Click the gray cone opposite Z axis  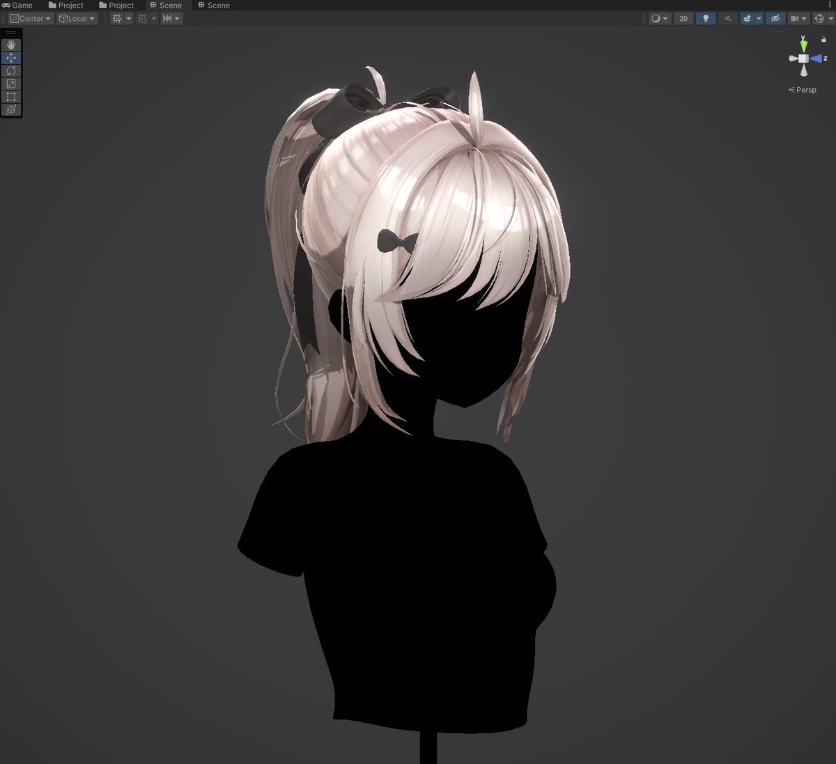794,59
